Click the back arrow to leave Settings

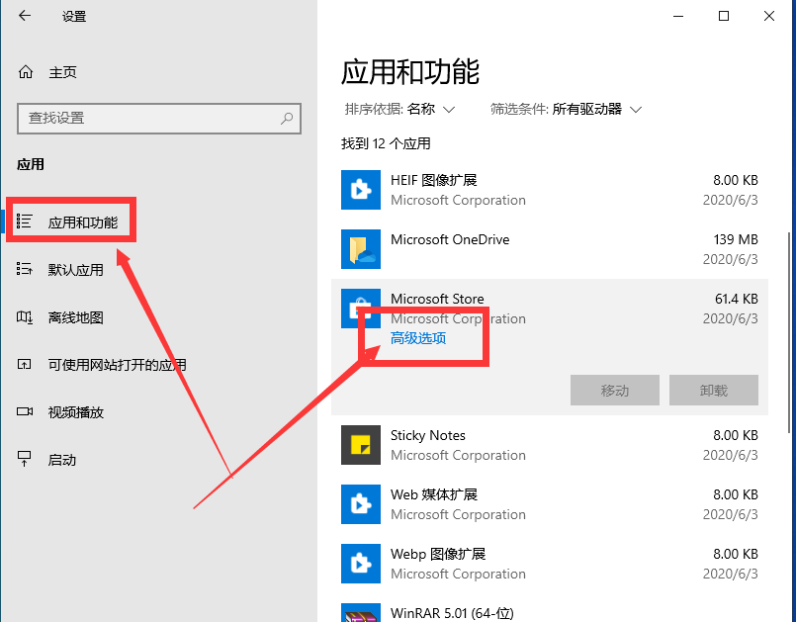coord(24,16)
